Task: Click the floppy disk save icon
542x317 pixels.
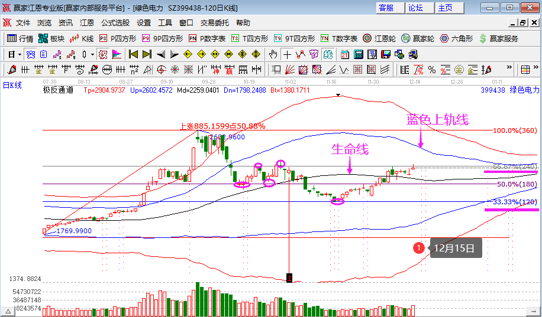Action: coord(386,54)
